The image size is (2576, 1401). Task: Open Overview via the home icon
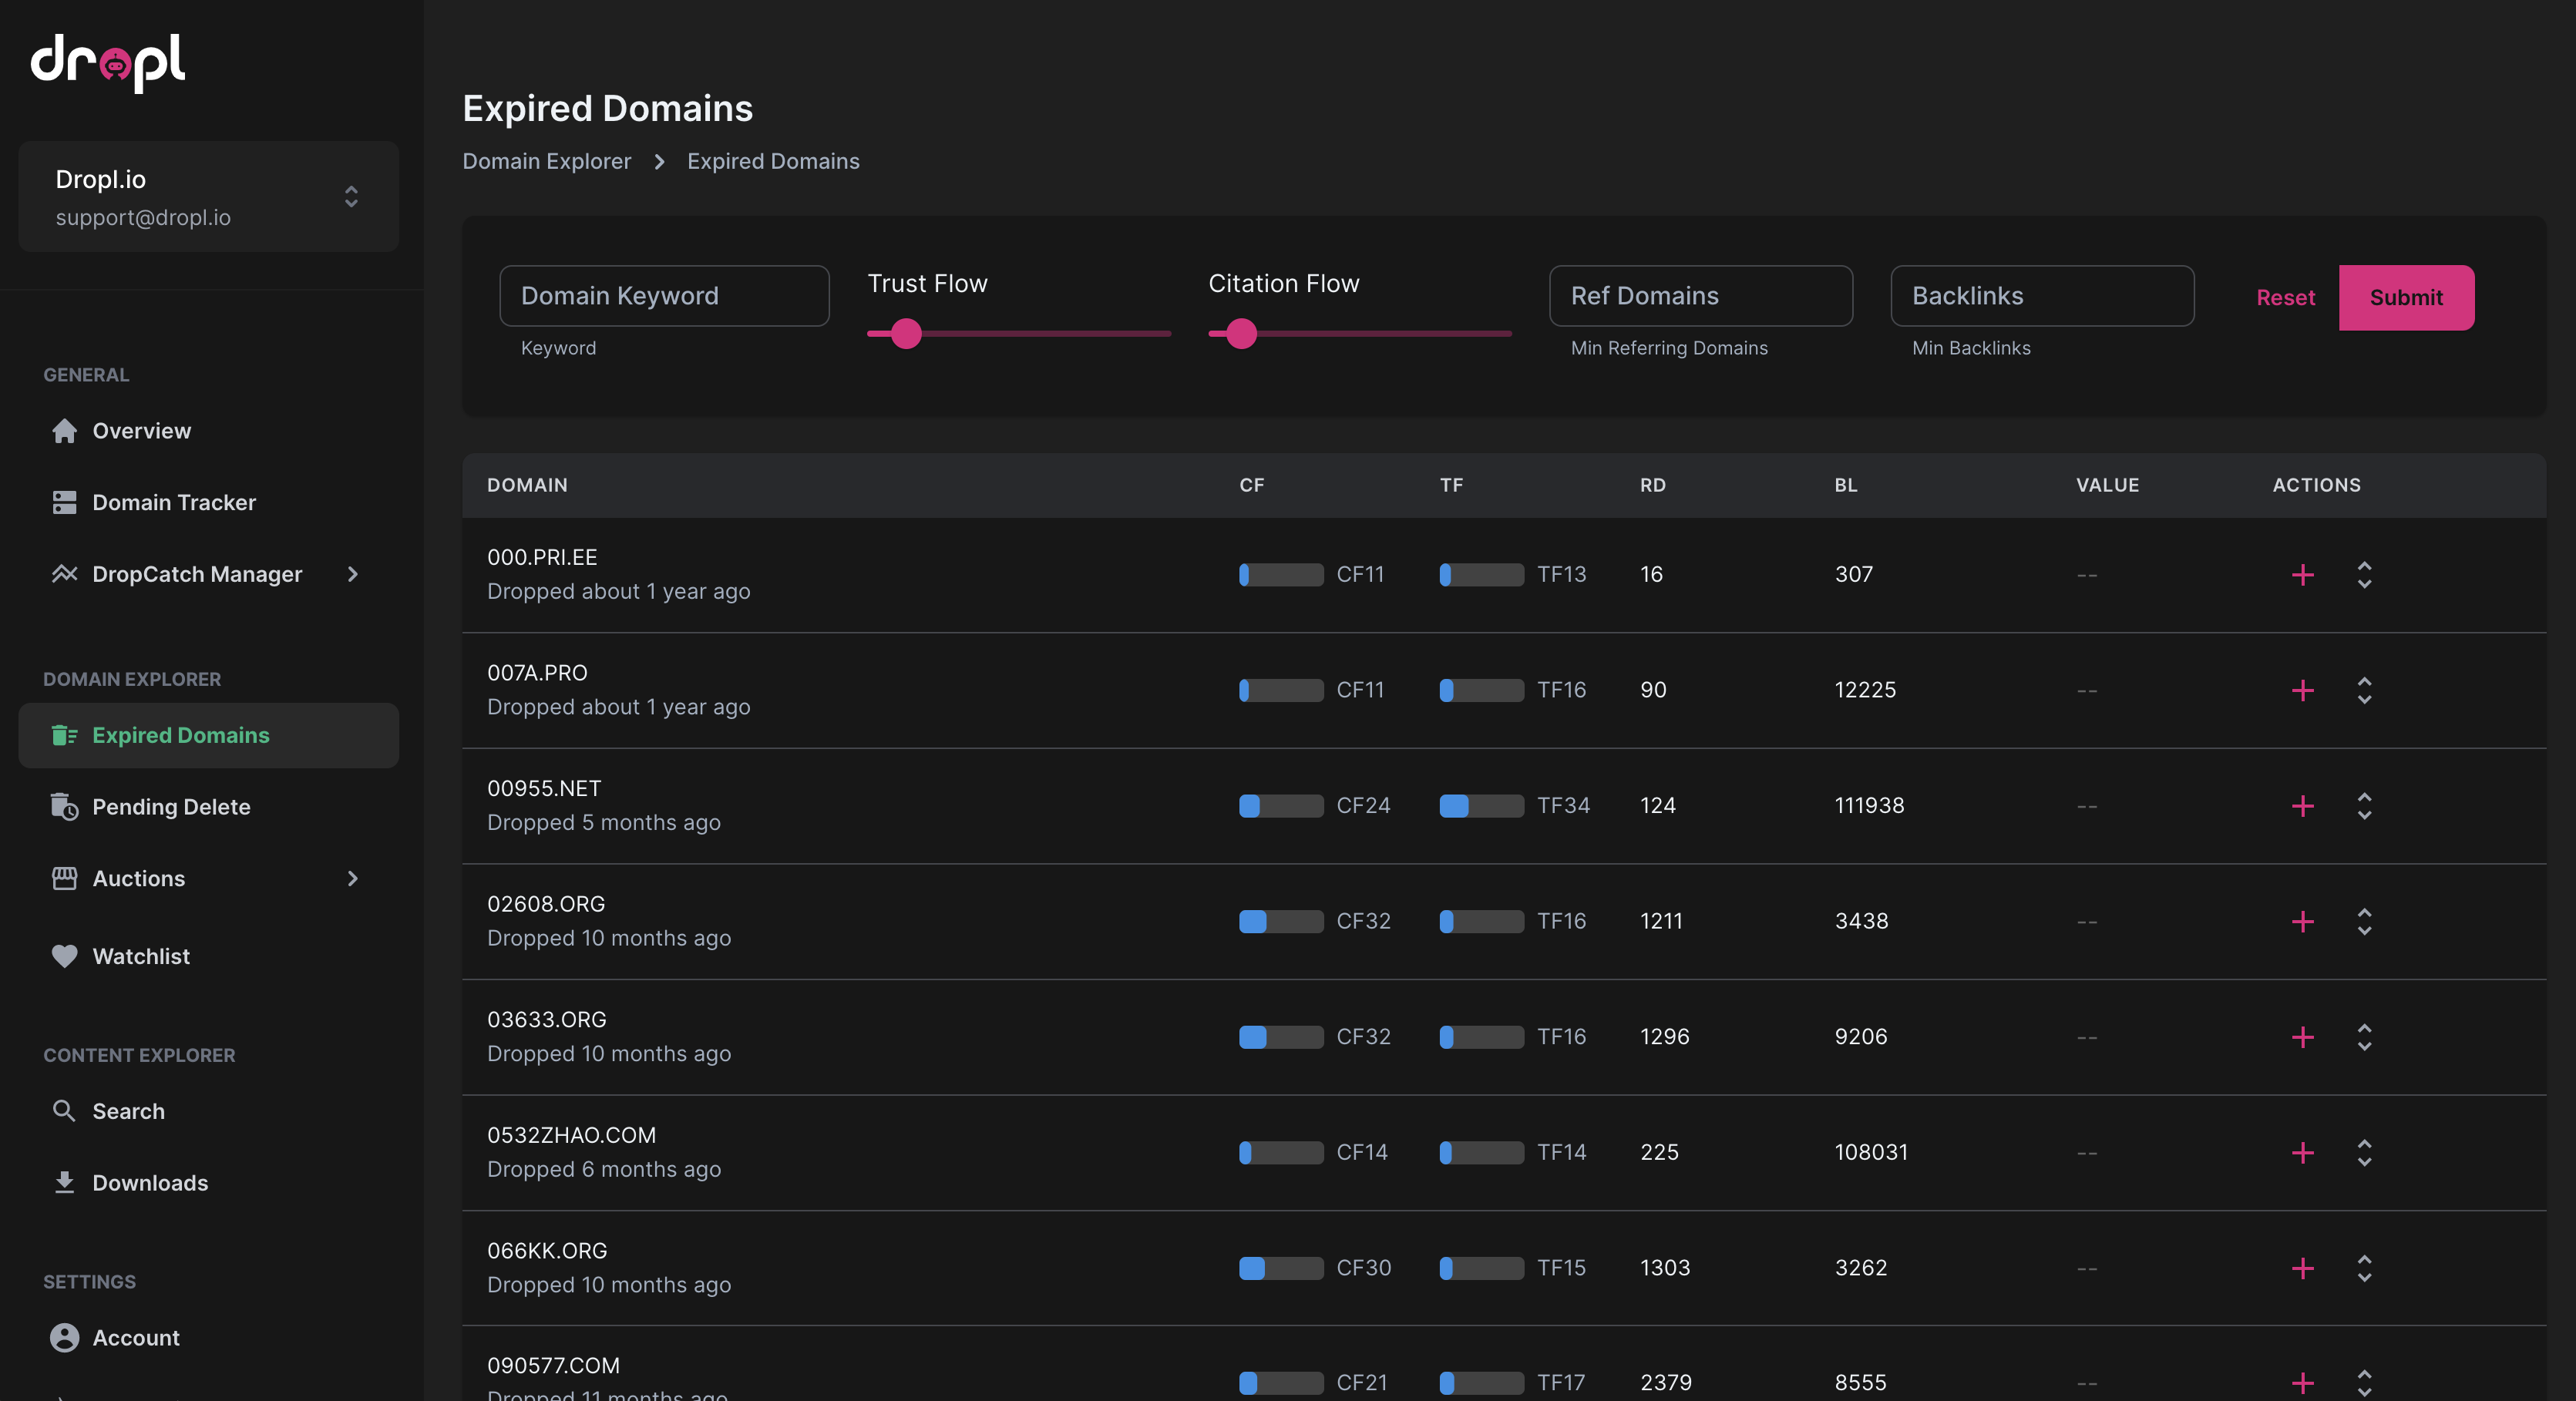coord(65,431)
